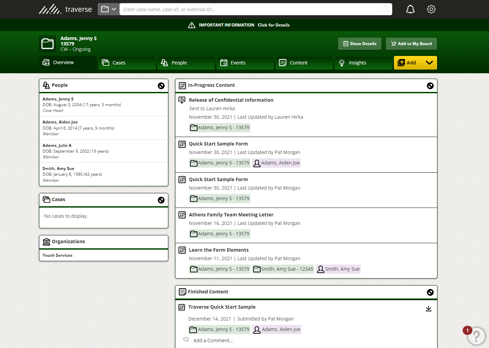Open the notifications bell icon

click(410, 9)
